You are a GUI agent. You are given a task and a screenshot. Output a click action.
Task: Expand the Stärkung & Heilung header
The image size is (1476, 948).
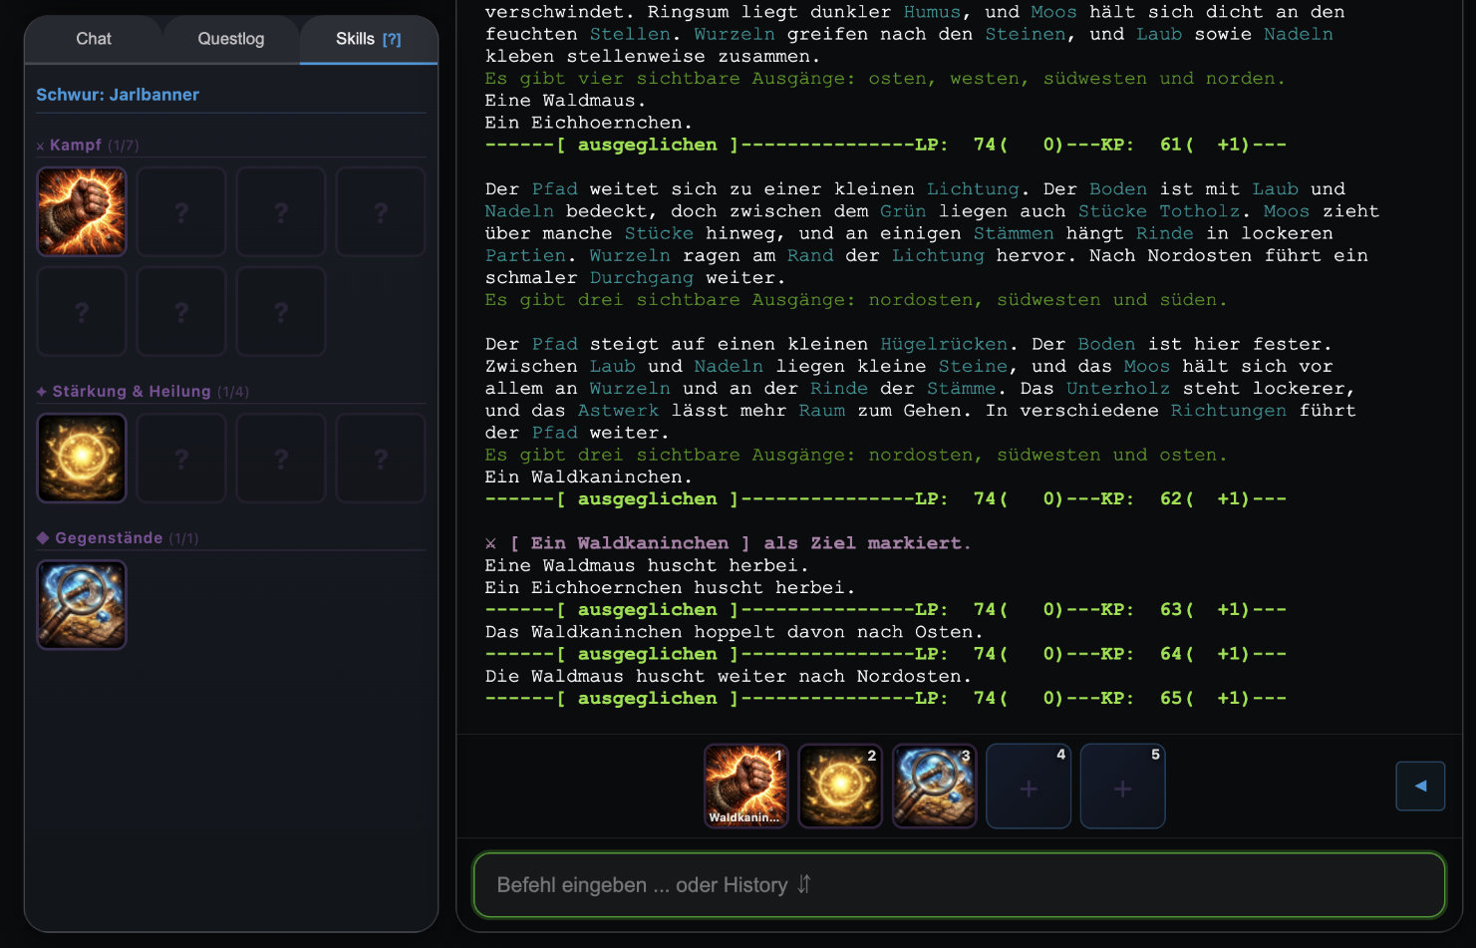pos(131,391)
